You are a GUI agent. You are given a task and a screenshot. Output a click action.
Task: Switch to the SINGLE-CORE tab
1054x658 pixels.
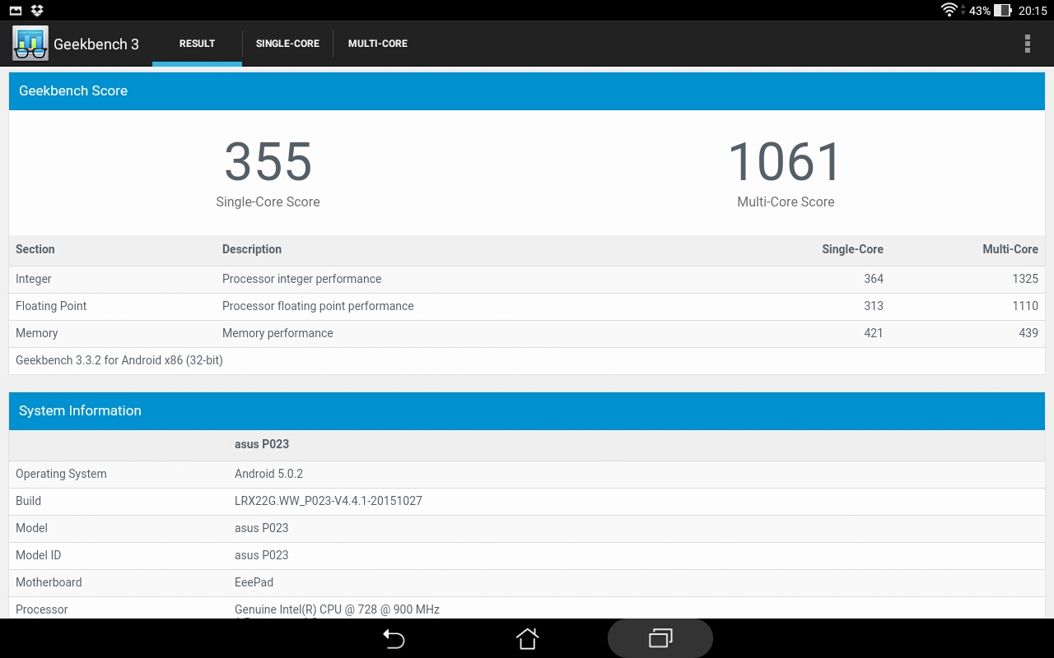[x=287, y=44]
